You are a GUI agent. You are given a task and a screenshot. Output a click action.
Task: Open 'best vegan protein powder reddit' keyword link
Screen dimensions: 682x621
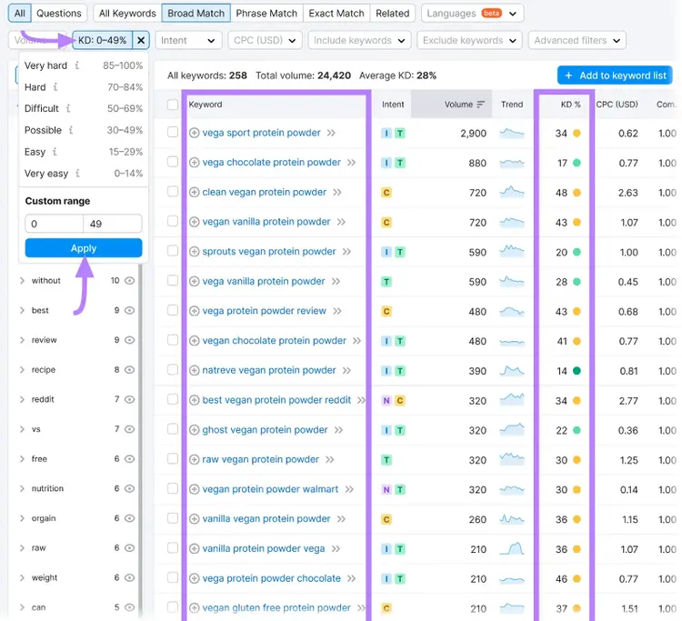[x=276, y=400]
